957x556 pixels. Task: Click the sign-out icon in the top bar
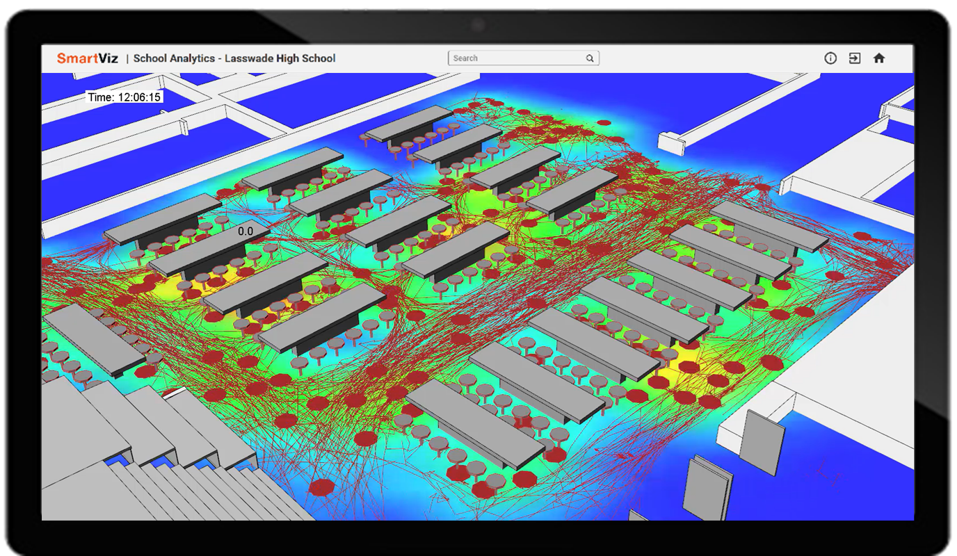(855, 58)
